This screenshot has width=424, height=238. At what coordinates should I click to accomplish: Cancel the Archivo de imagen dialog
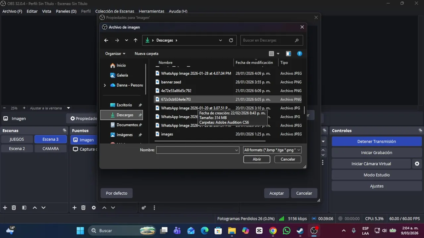pos(288,159)
